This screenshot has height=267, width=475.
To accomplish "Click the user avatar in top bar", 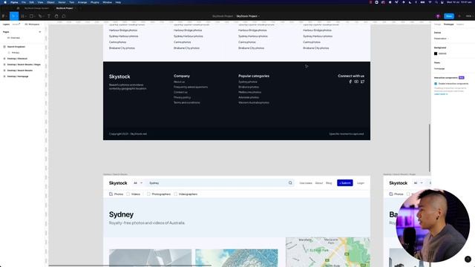I will click(x=438, y=16).
